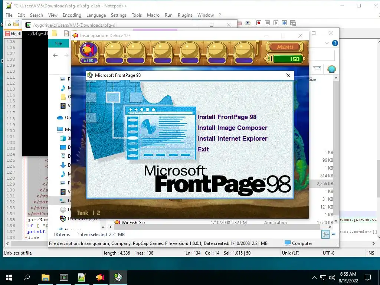
Task: Open the Notepad++ Run menu
Action: [168, 15]
